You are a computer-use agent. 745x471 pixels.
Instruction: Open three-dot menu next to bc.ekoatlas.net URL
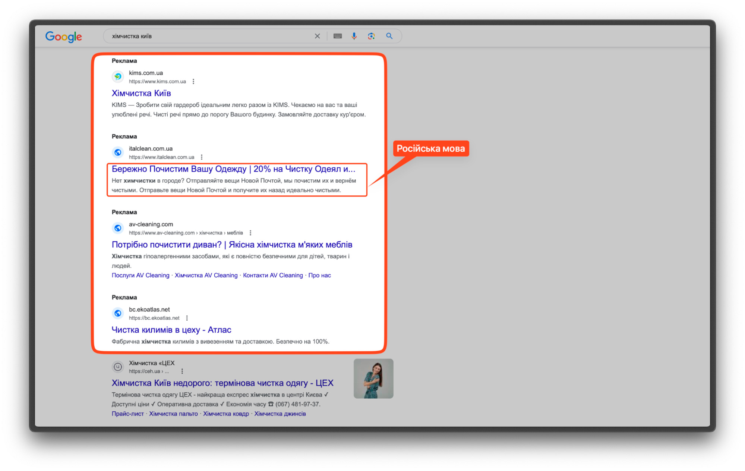click(187, 318)
